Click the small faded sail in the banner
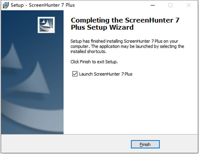Screen dimensions: 199x154 (x=12, y=57)
